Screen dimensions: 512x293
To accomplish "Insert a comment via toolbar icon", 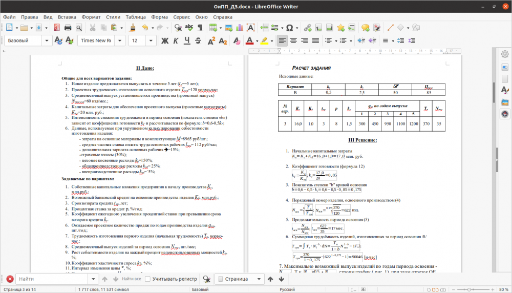I will (x=365, y=28).
